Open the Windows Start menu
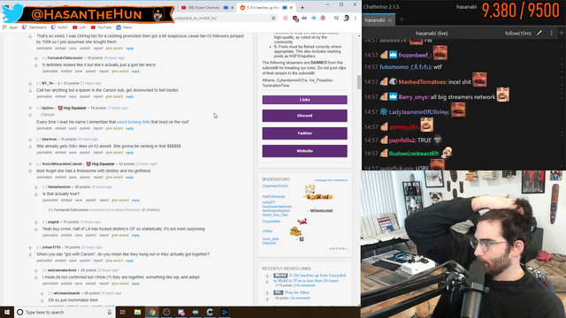This screenshot has width=566, height=318. (7, 312)
